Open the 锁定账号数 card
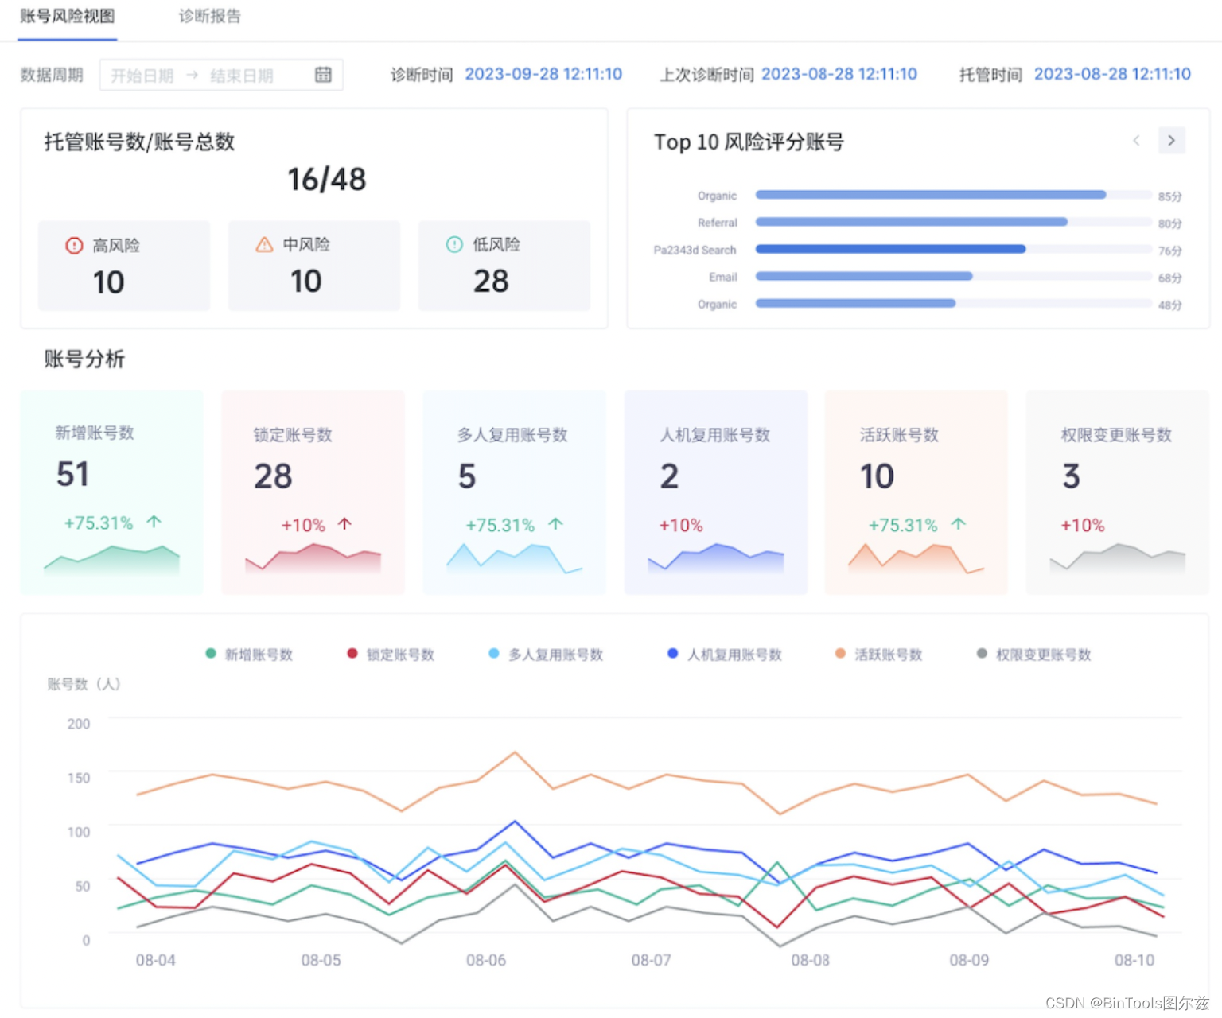The height and width of the screenshot is (1018, 1222). (x=313, y=492)
